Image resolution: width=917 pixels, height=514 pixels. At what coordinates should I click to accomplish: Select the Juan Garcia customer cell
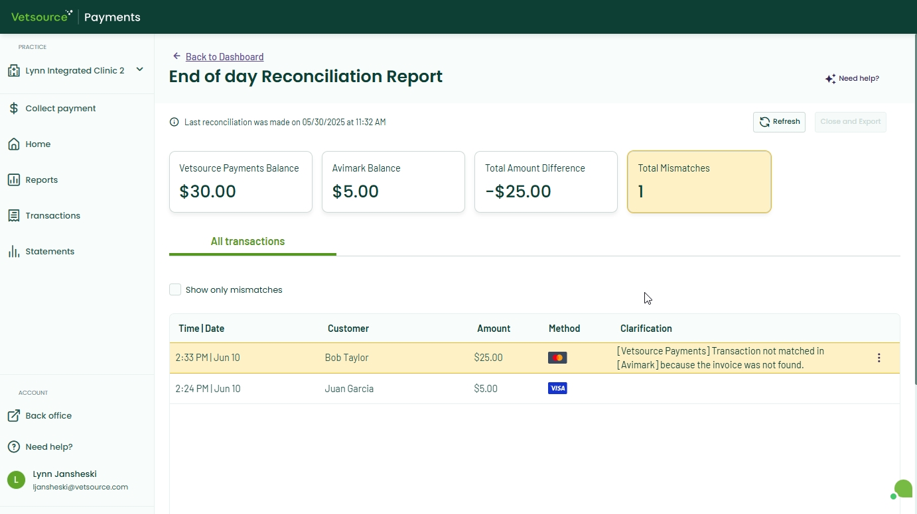349,389
